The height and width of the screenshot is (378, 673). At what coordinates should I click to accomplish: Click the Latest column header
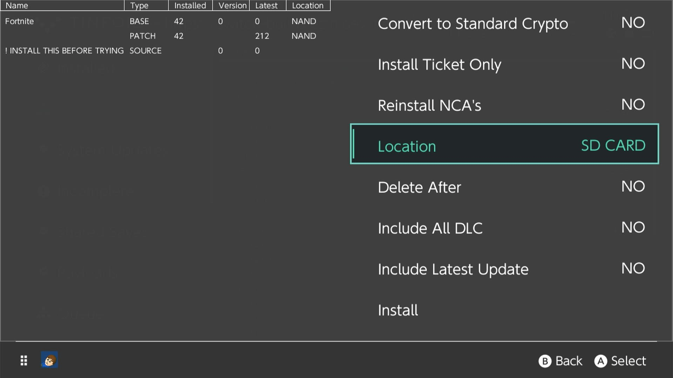click(x=266, y=5)
